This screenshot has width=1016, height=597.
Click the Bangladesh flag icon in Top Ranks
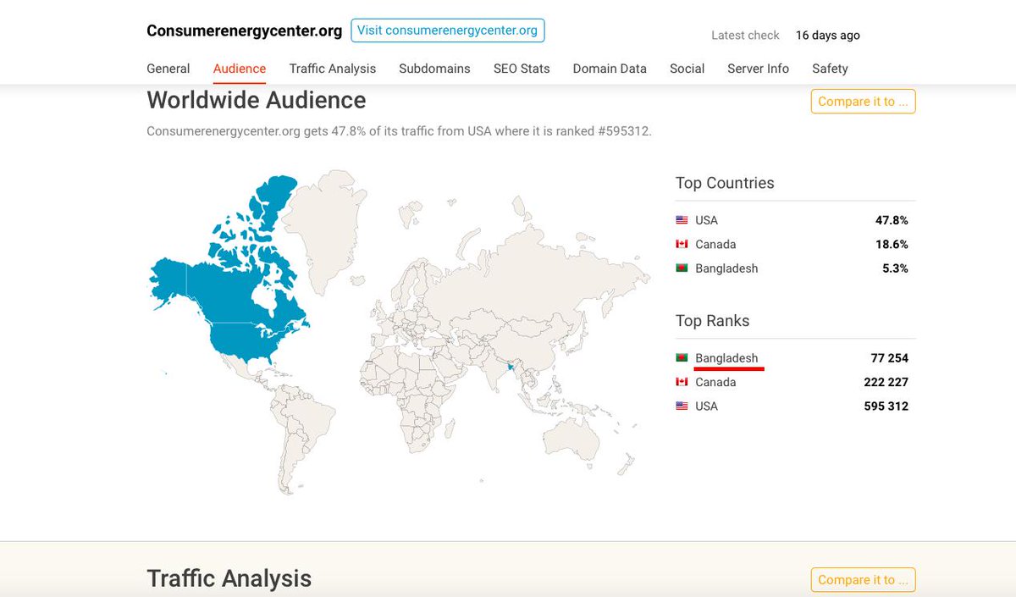coord(682,358)
